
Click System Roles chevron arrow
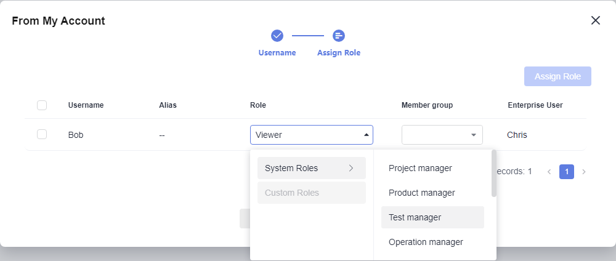(x=351, y=169)
